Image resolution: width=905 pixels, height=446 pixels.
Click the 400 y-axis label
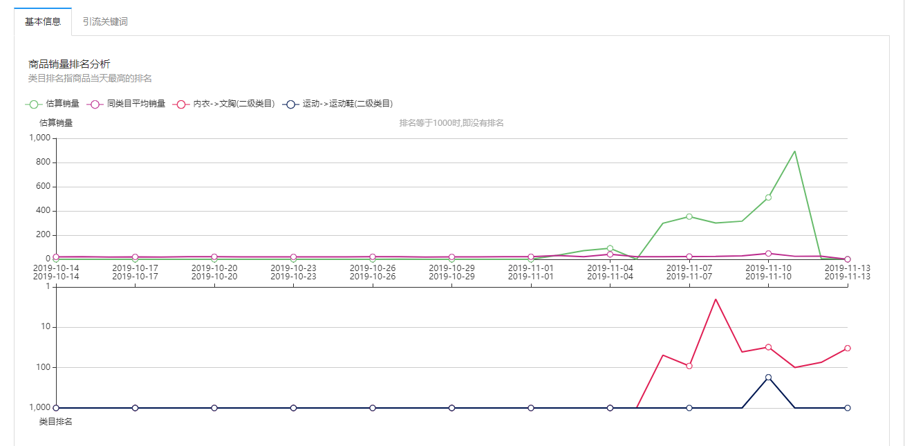[x=45, y=211]
